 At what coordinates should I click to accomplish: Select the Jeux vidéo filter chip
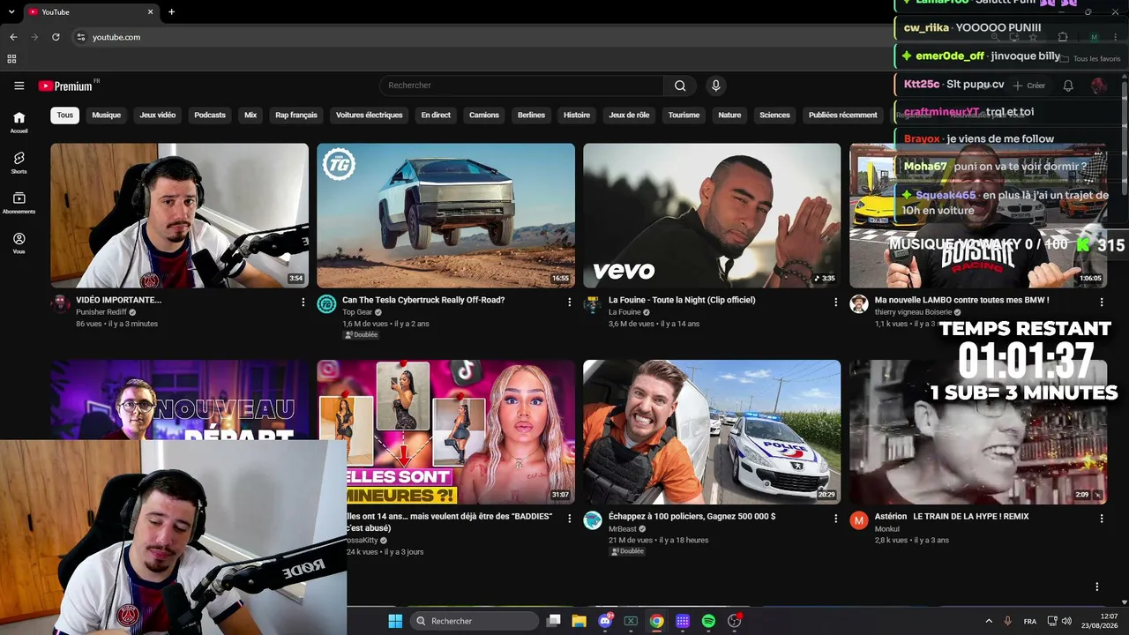click(158, 115)
